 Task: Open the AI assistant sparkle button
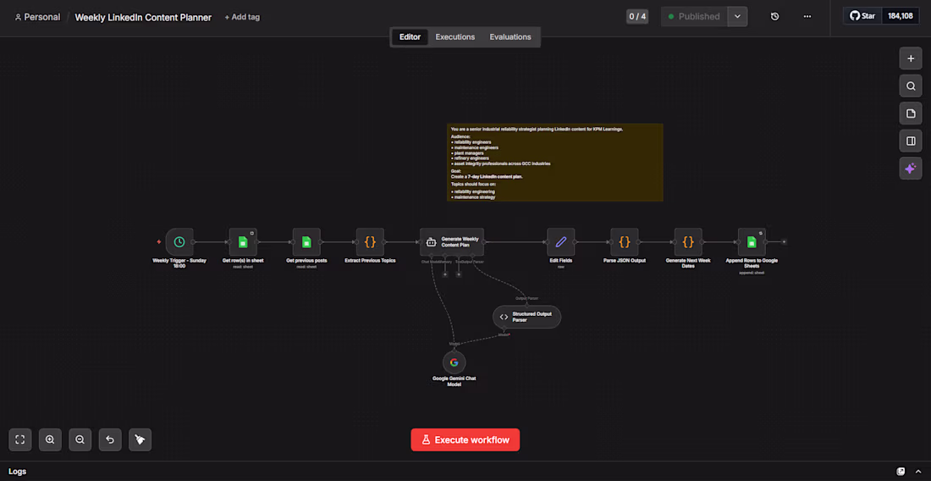[910, 168]
